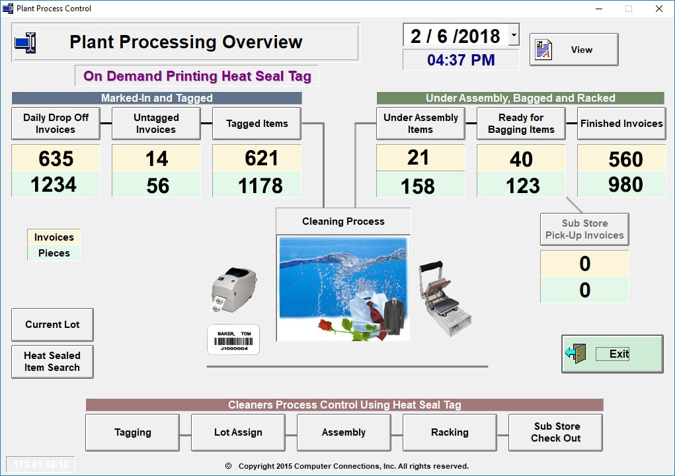
Task: Click Daily Drop Off Invoices button
Action: 56,124
